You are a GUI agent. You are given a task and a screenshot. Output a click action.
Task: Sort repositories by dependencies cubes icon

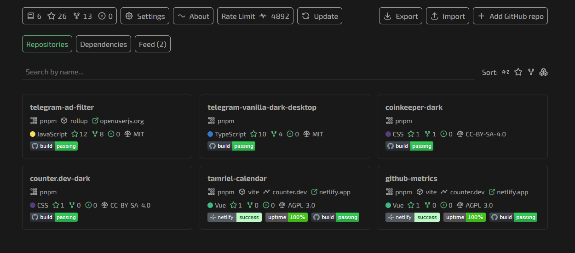point(544,72)
